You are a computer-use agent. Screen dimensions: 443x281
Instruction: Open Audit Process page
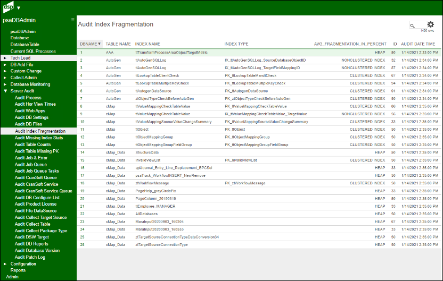click(28, 98)
